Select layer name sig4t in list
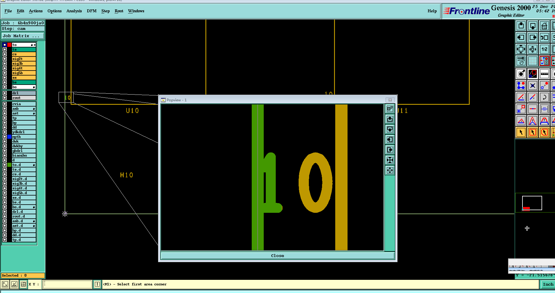Image resolution: width=555 pixels, height=293 pixels. (x=24, y=68)
